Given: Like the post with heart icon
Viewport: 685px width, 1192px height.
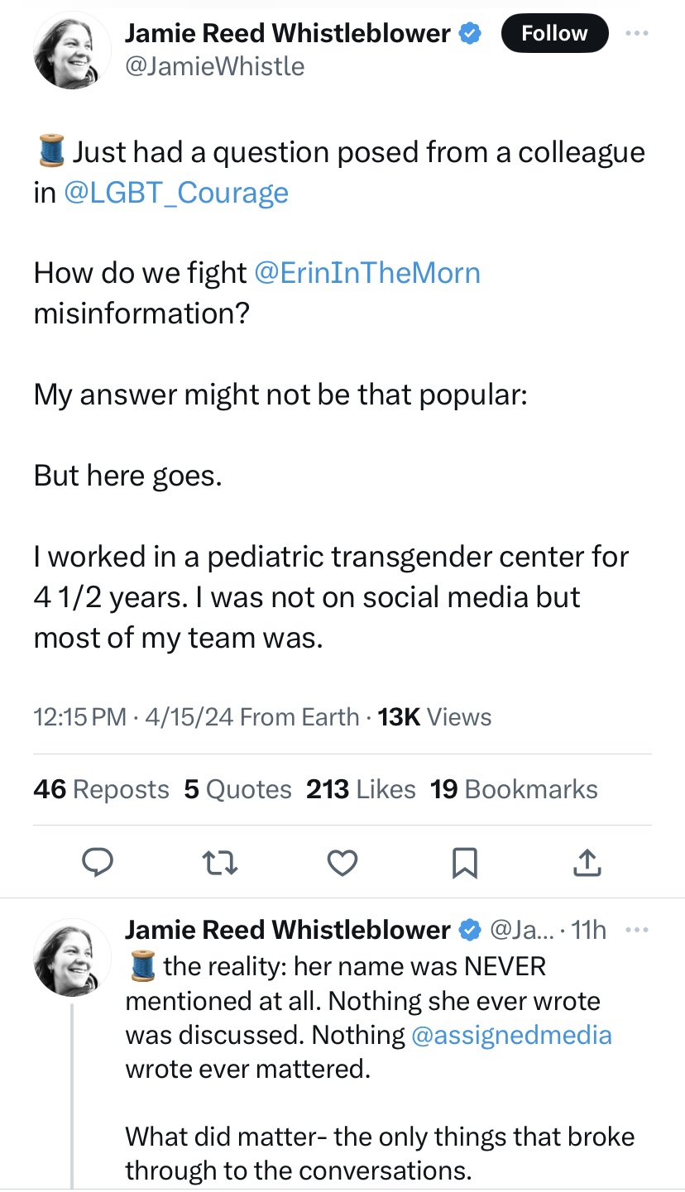Looking at the screenshot, I should (x=341, y=863).
